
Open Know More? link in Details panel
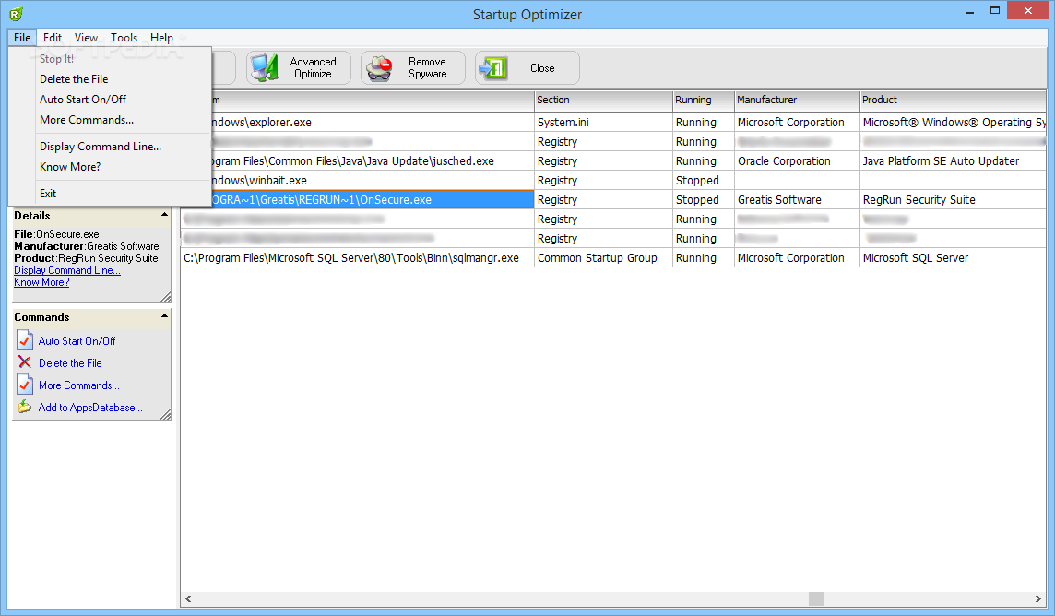point(41,282)
